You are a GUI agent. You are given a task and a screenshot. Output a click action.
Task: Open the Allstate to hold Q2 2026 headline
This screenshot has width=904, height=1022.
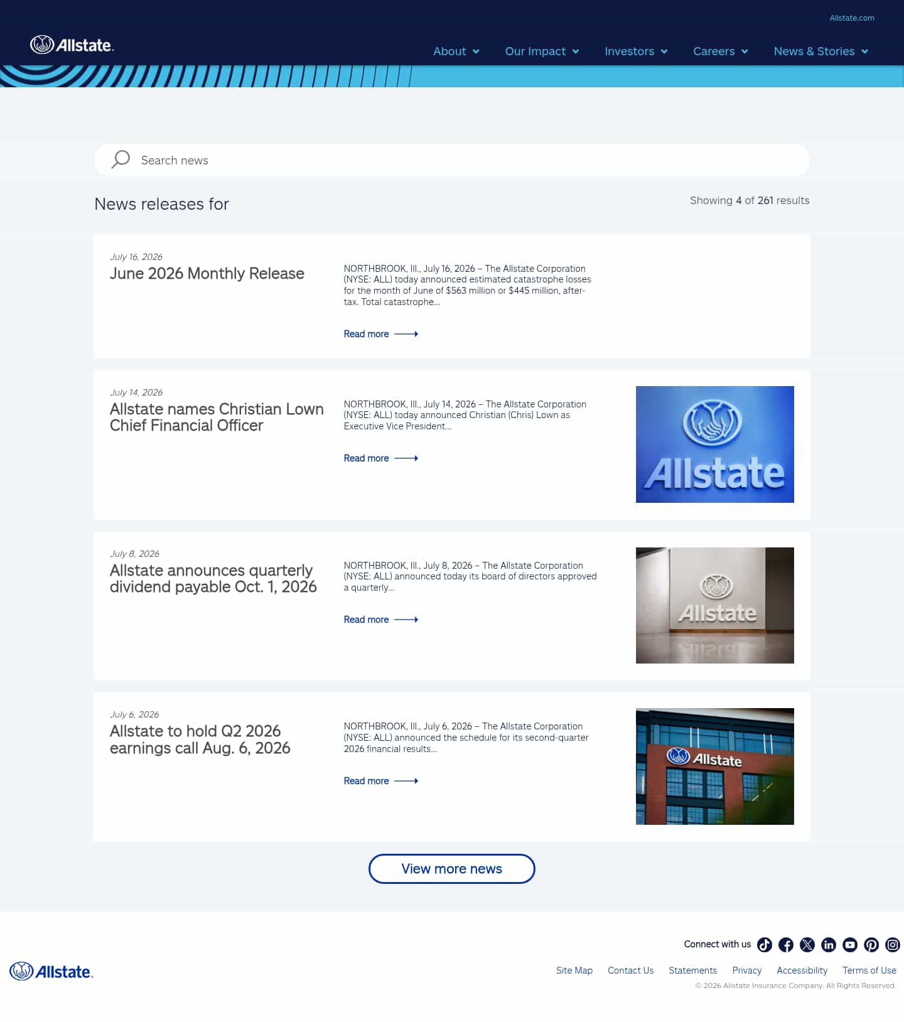[x=200, y=740]
